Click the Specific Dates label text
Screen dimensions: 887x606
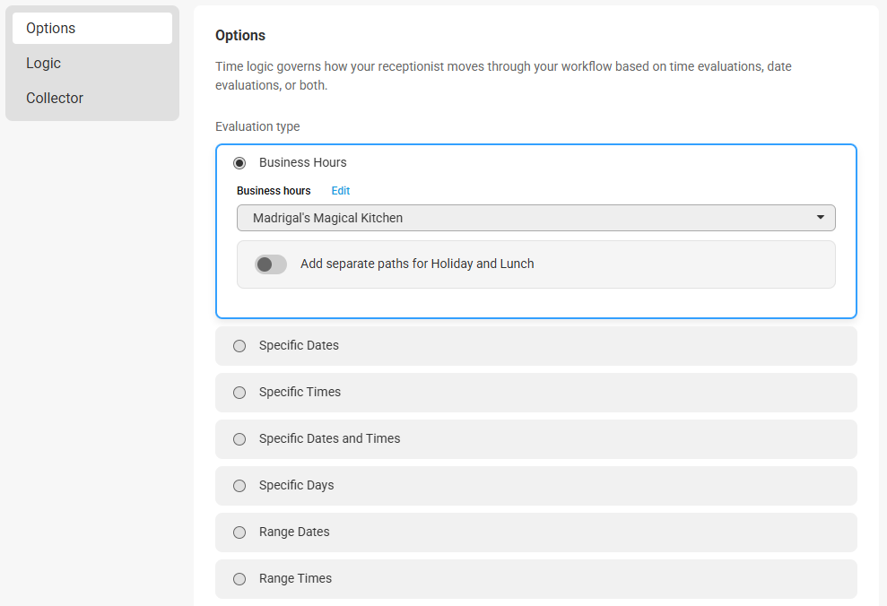coord(299,345)
